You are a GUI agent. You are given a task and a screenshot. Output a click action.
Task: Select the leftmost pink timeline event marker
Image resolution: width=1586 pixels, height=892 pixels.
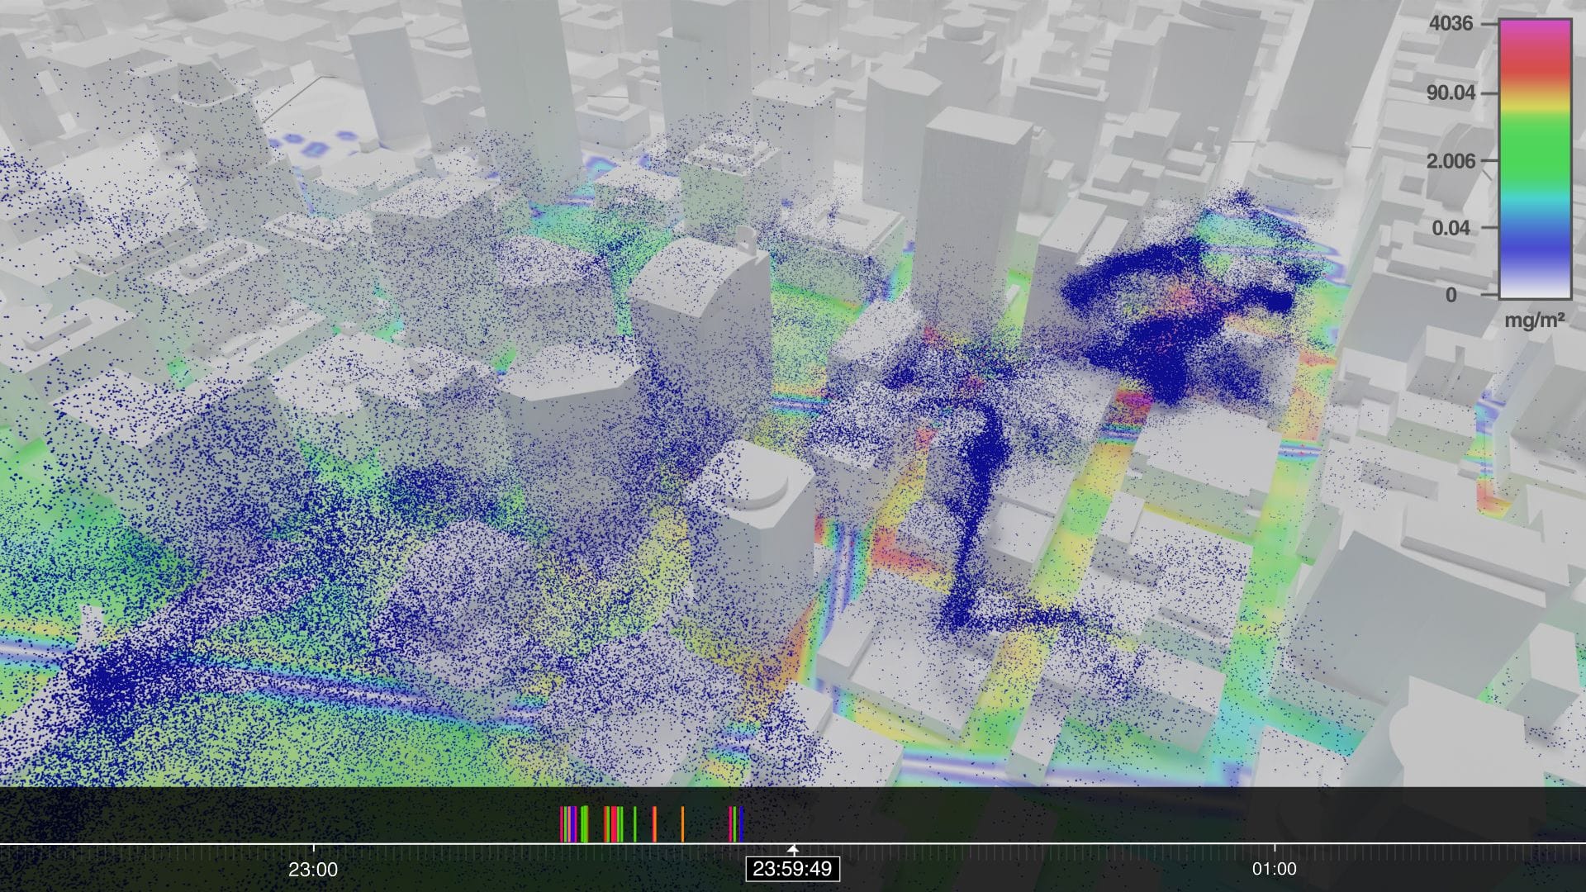tap(562, 824)
